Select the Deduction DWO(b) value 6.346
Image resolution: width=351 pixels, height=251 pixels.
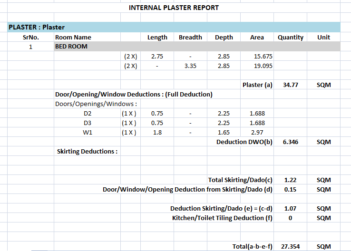coord(290,142)
